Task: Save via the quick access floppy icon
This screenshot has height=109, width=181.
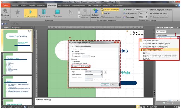Action: tap(2, 24)
